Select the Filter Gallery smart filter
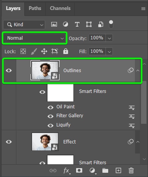 click(70, 116)
